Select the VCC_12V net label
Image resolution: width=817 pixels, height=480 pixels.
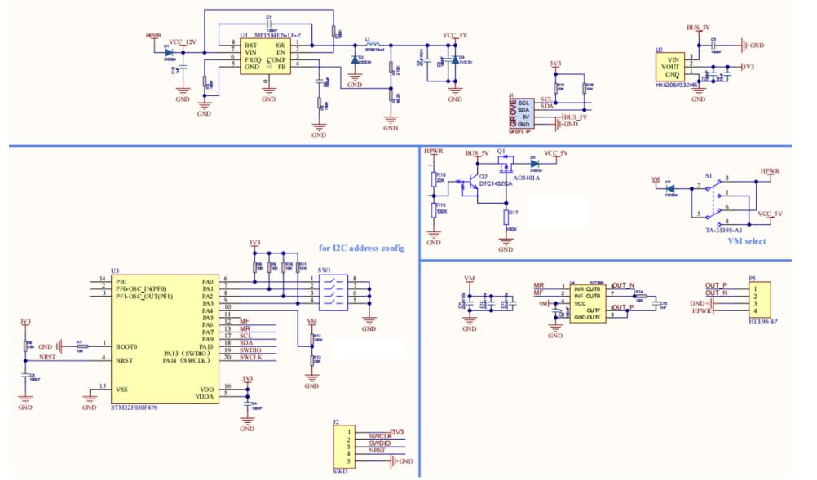pos(181,41)
